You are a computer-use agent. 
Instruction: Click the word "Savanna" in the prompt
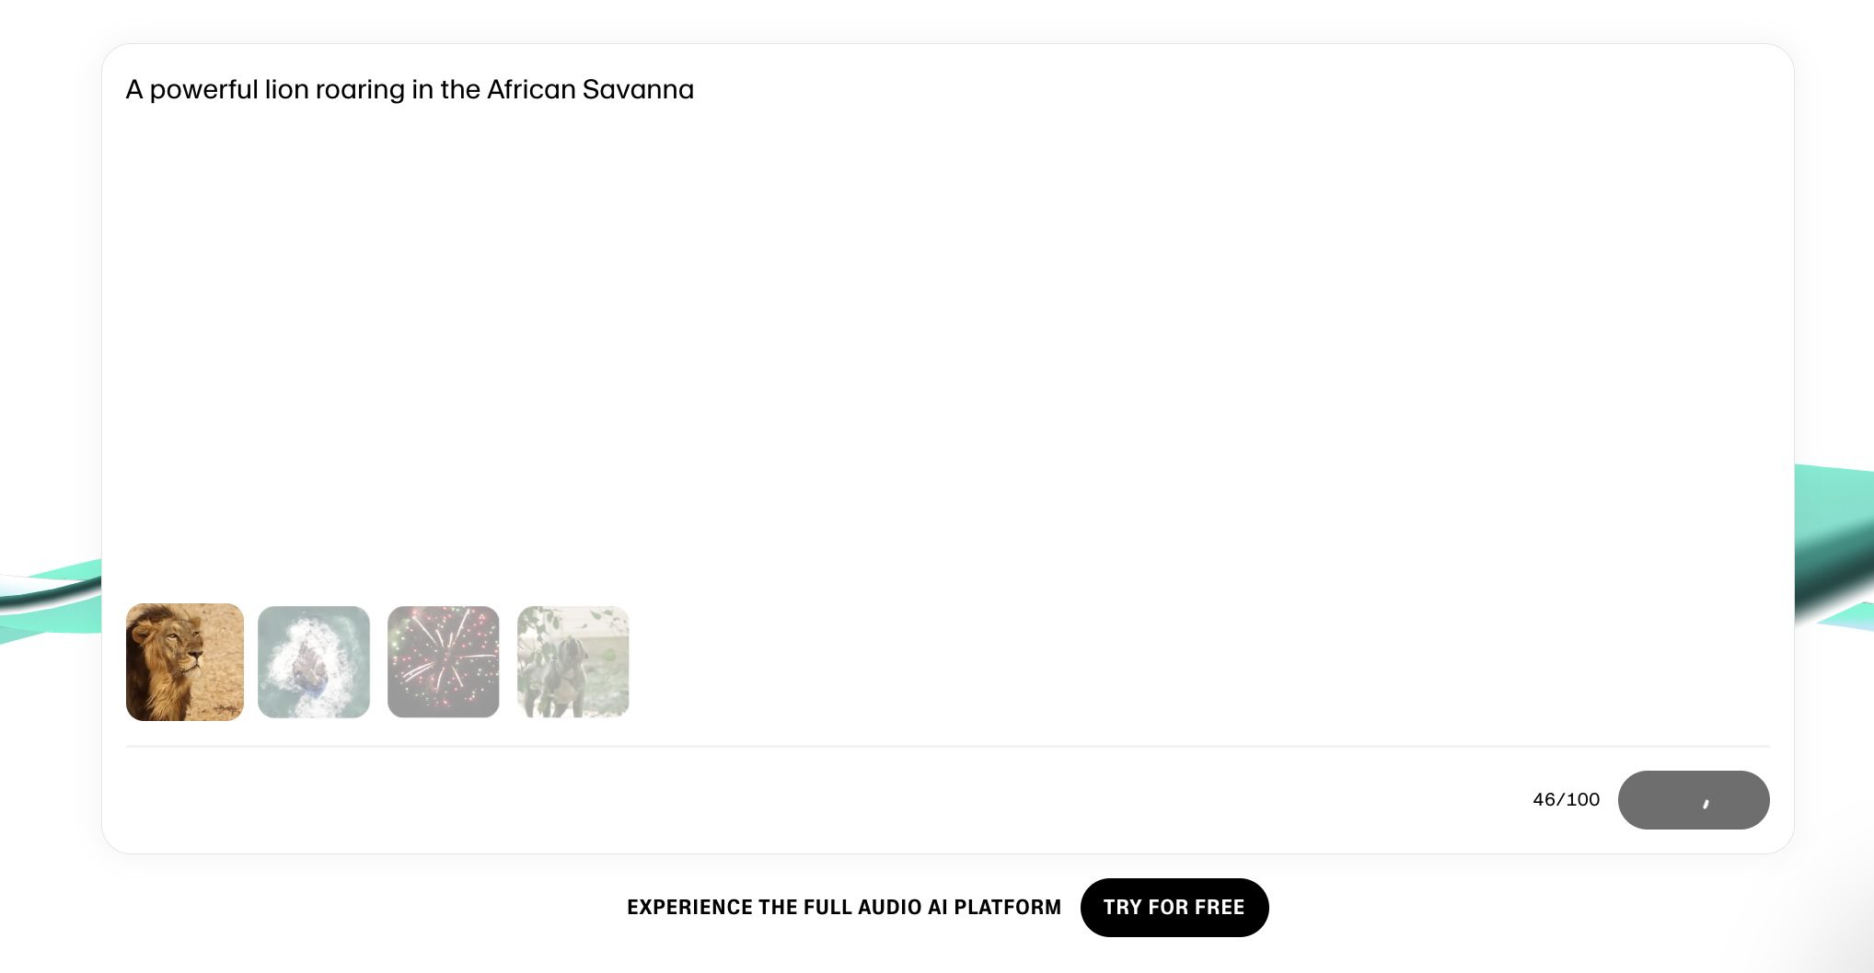(638, 90)
